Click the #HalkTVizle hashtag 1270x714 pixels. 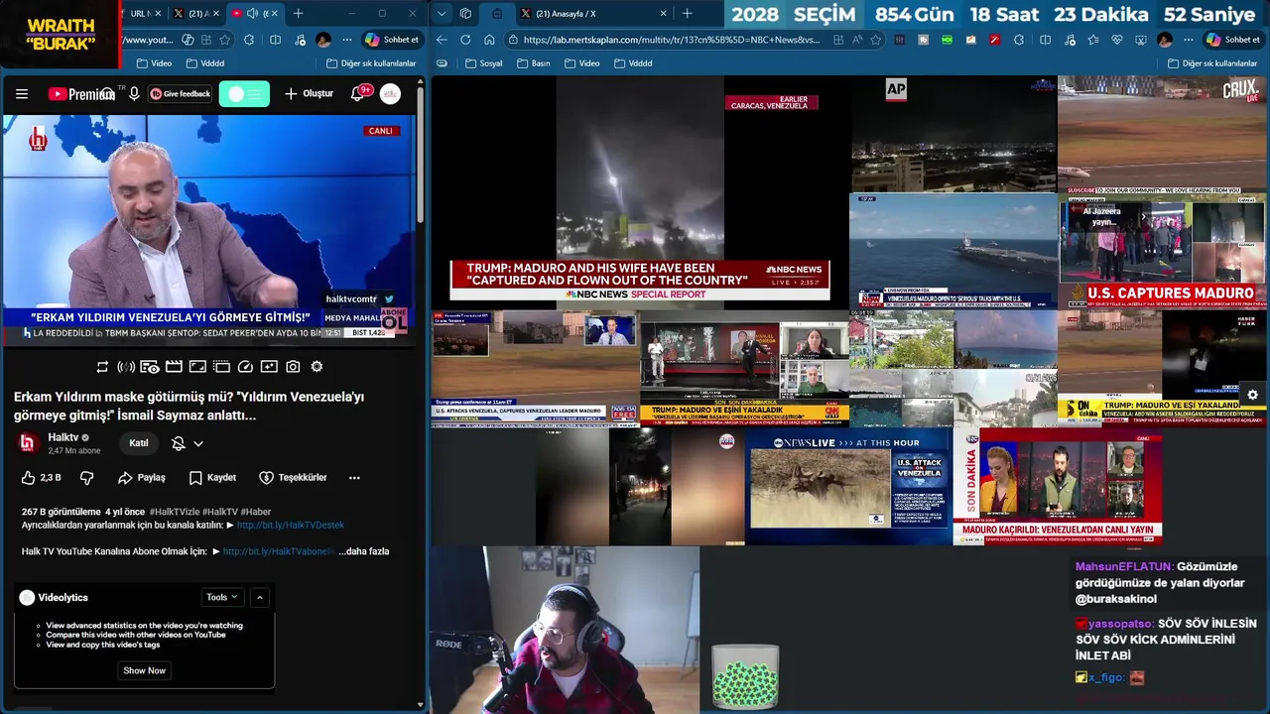pyautogui.click(x=173, y=512)
